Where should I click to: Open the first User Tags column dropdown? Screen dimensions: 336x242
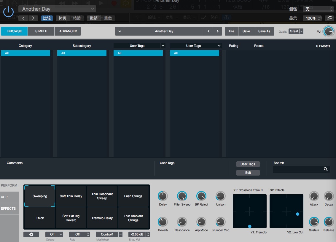[163, 46]
